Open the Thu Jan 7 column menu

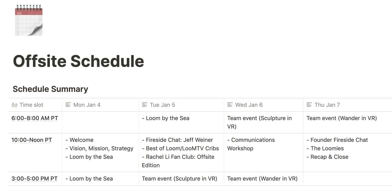[327, 105]
